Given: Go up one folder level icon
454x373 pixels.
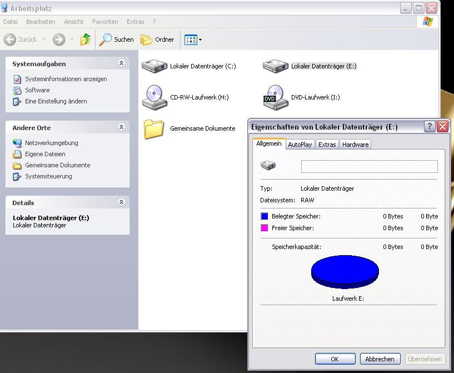Looking at the screenshot, I should point(86,39).
